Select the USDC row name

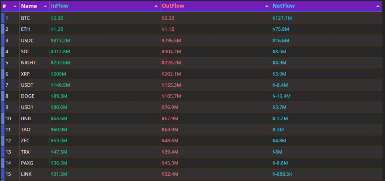pyautogui.click(x=27, y=40)
